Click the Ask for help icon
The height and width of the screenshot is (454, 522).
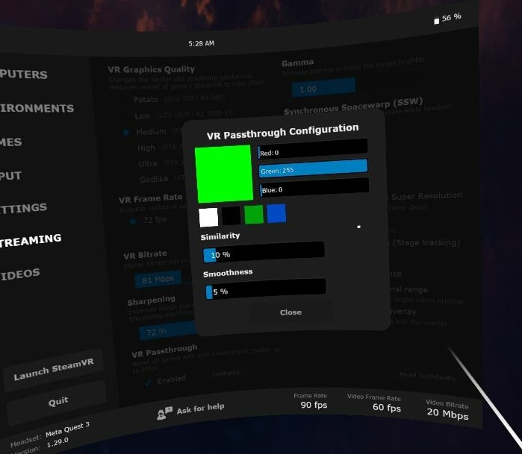click(164, 412)
